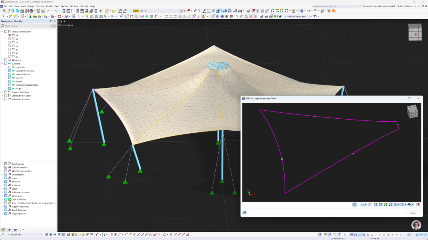Viewport: 428px width, 240px height.
Task: Click the keyword search input field
Action: (x=335, y=6)
